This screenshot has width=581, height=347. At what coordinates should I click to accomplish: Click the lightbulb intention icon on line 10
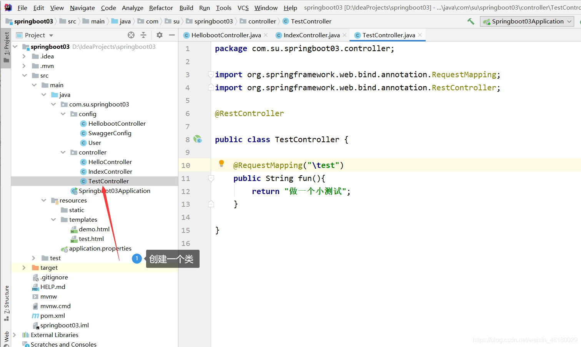pyautogui.click(x=221, y=163)
